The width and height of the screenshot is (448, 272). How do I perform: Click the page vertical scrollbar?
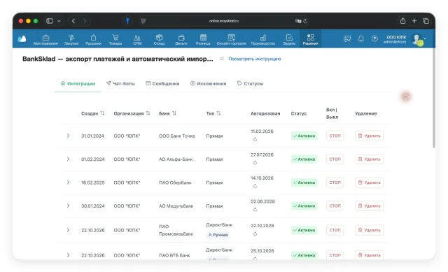point(434,99)
